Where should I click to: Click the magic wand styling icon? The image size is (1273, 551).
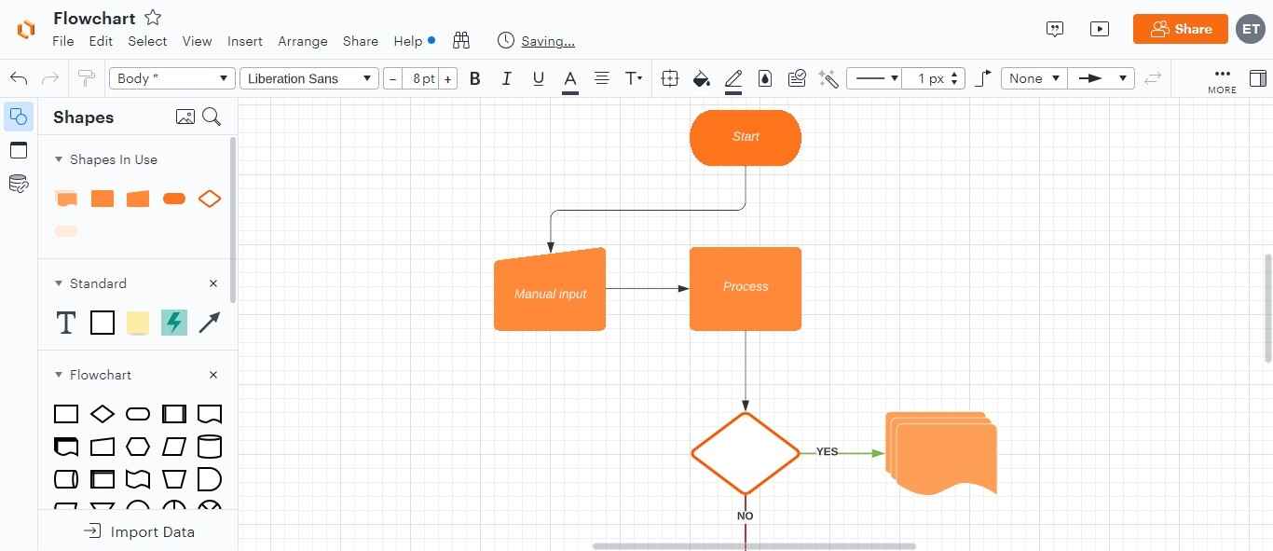(828, 78)
